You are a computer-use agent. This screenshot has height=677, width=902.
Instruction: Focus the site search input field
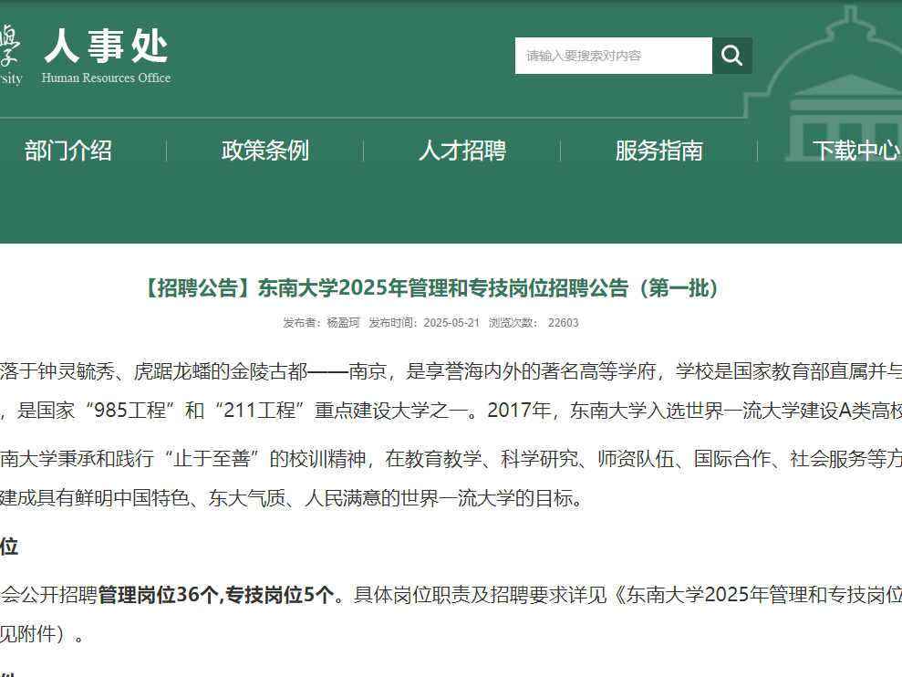613,56
